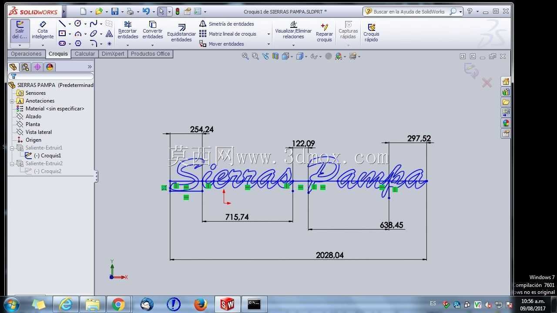Open dropdown under Visualizar/Eliminar relaciones
The width and height of the screenshot is (557, 313).
(293, 45)
